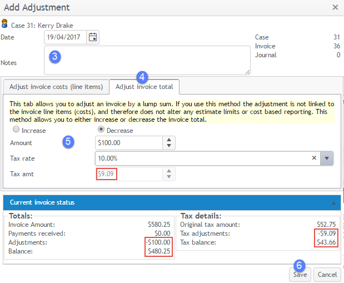Collapse the Current invoice status panel
This screenshot has height=283, width=344.
(335, 202)
